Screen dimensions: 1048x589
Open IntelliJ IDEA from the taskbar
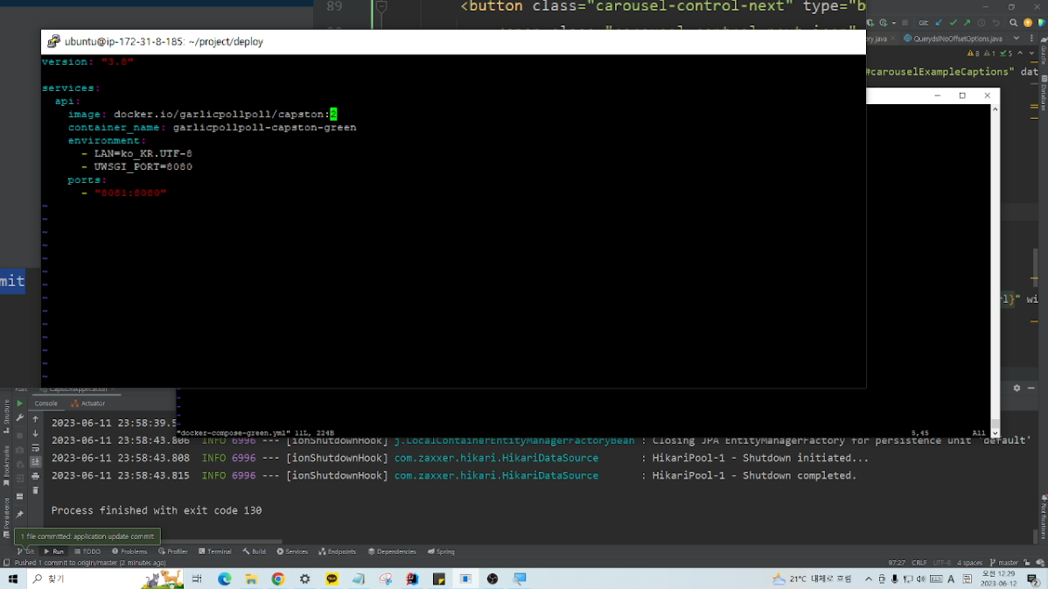(x=412, y=579)
